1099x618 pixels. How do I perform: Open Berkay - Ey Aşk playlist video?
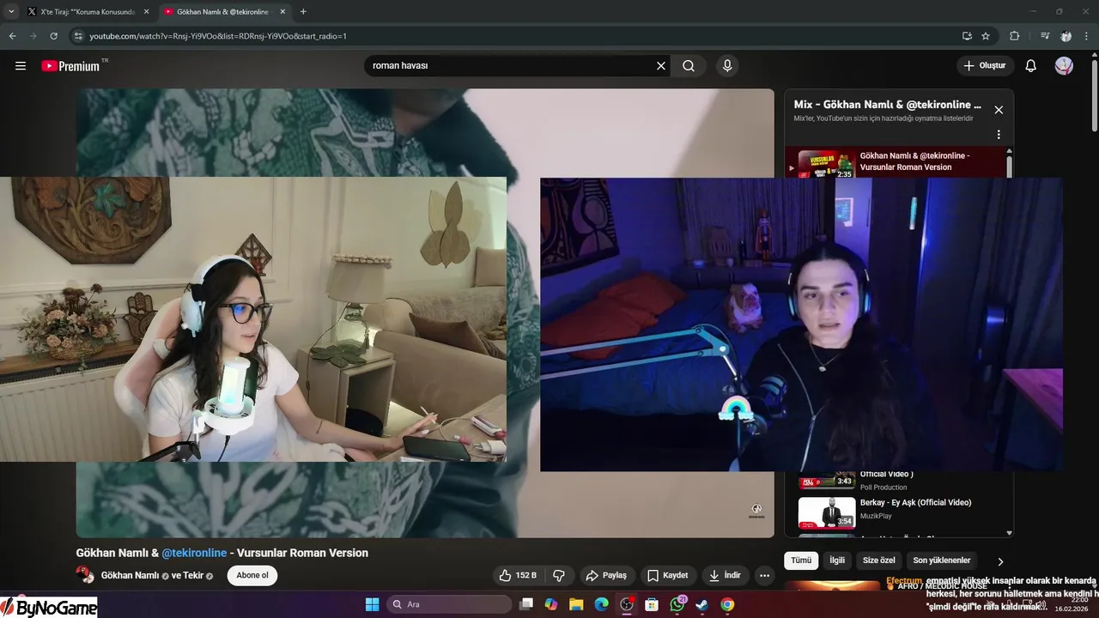(827, 512)
